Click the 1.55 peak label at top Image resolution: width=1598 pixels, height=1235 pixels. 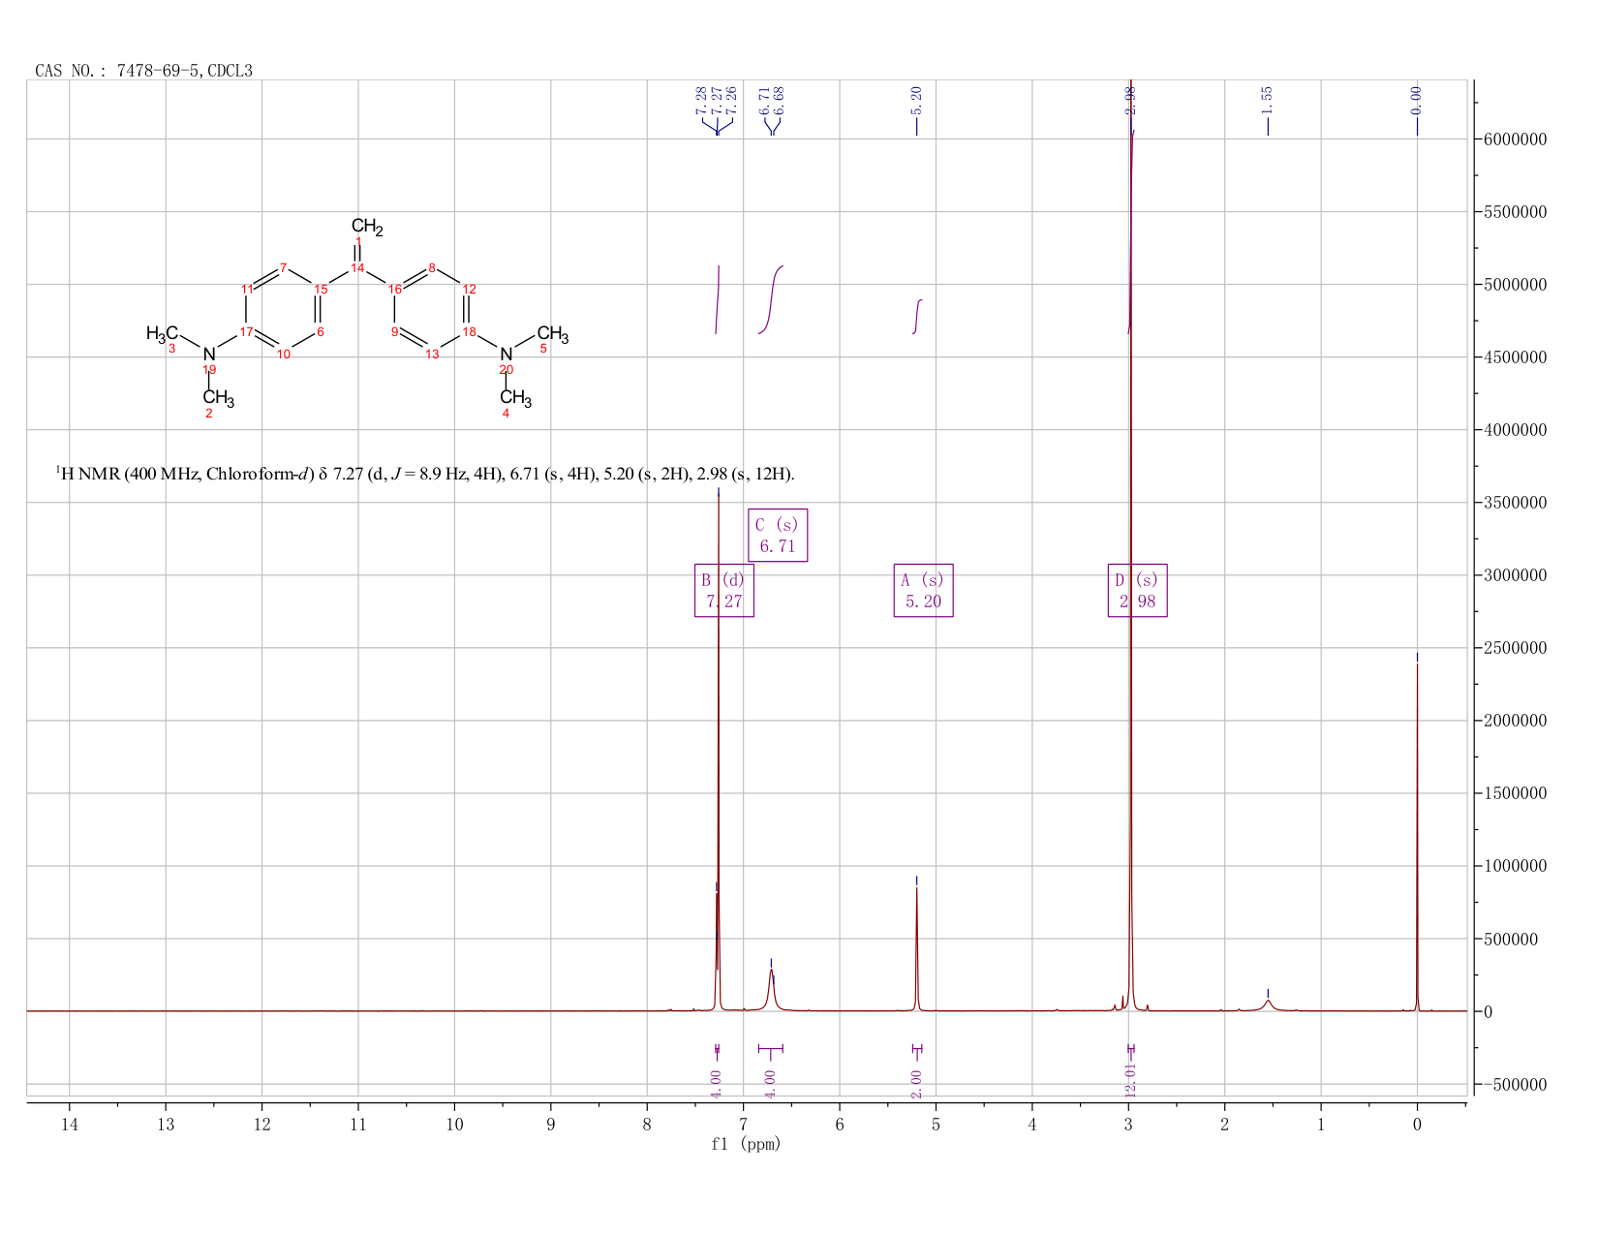(x=1267, y=100)
